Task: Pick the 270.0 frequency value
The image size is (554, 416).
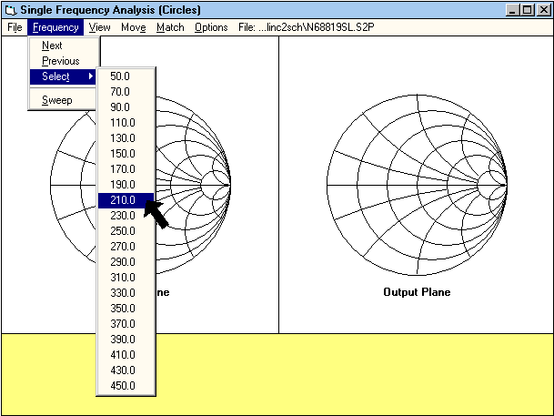Action: tap(123, 247)
